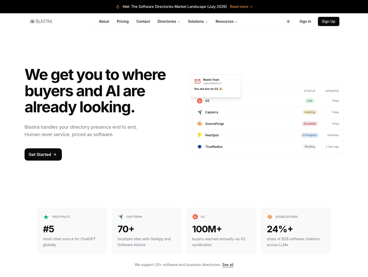Click the flame icon in the announcement bar
368x277 pixels.
(118, 7)
